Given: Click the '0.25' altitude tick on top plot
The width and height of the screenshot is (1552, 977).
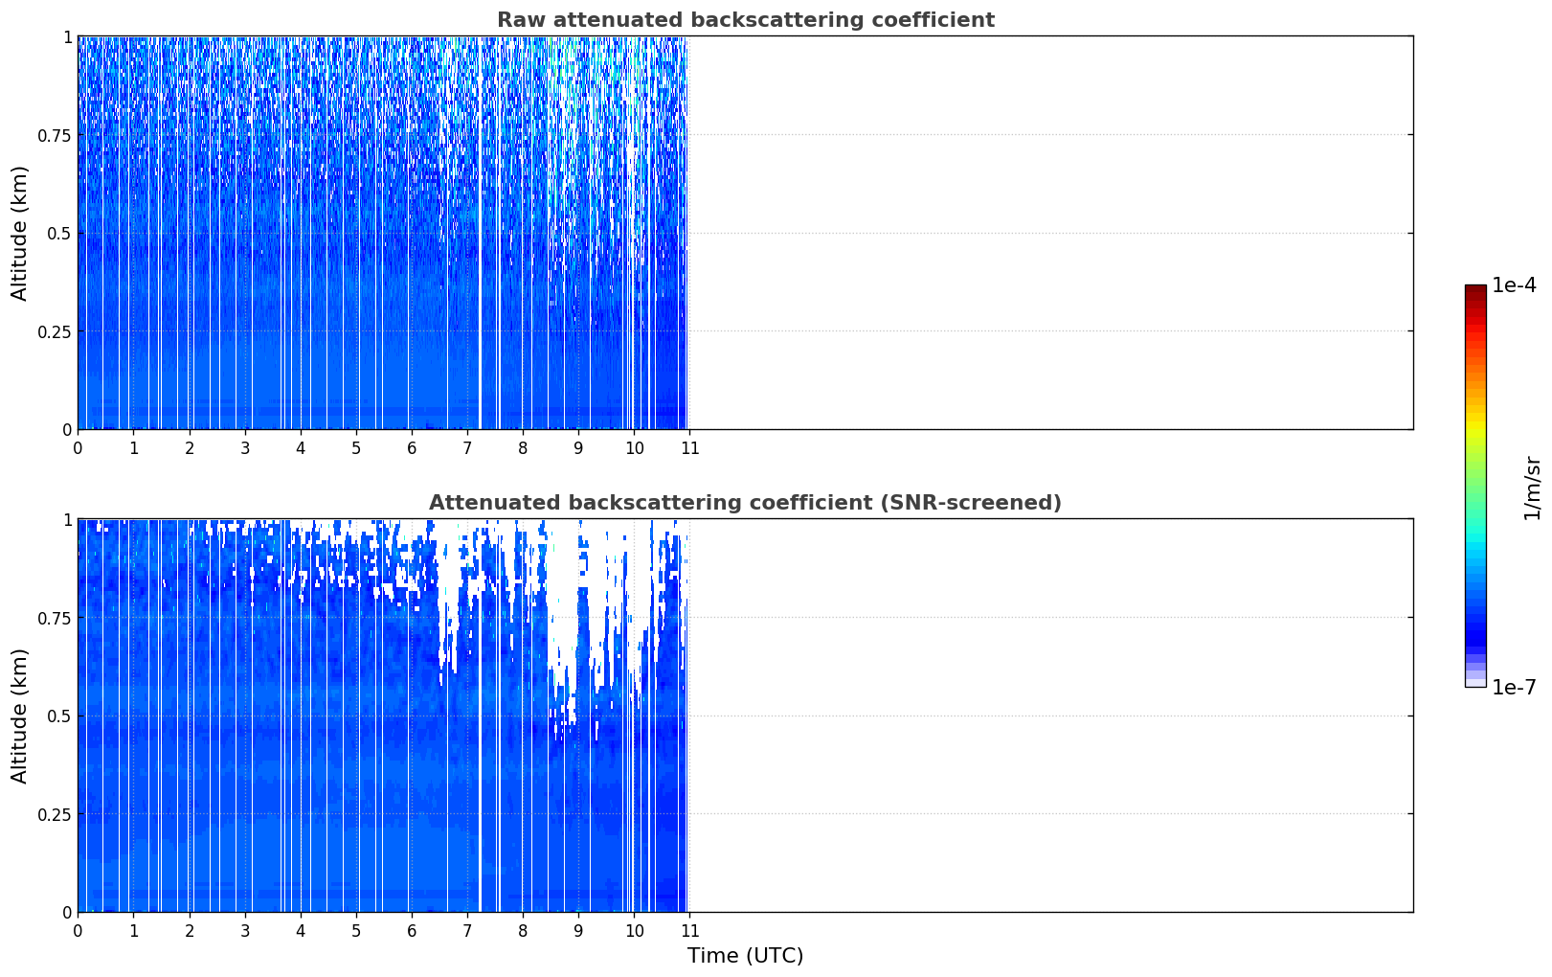Looking at the screenshot, I should click(x=55, y=332).
